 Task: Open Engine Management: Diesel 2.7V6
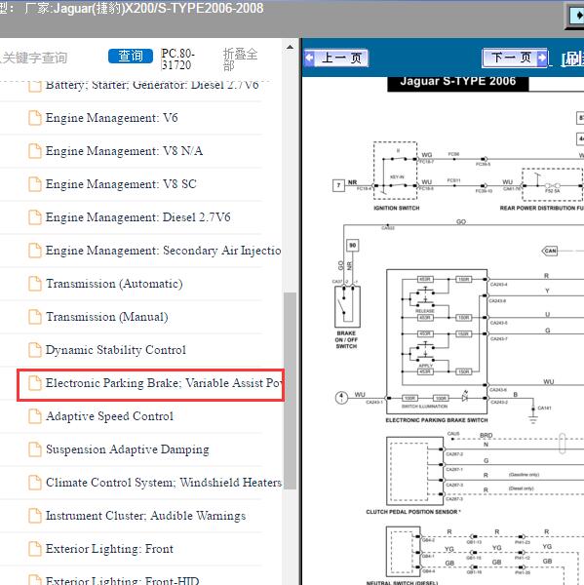click(x=137, y=217)
